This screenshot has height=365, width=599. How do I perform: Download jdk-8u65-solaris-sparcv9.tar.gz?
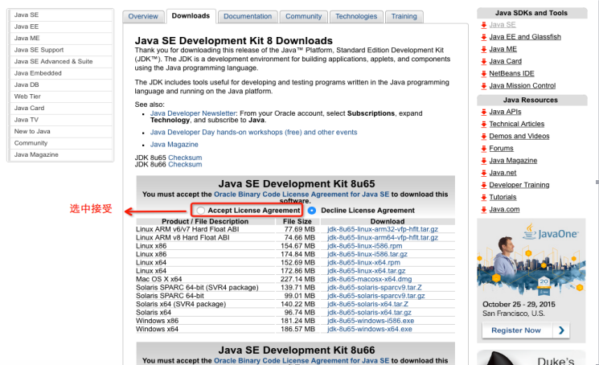tap(376, 296)
